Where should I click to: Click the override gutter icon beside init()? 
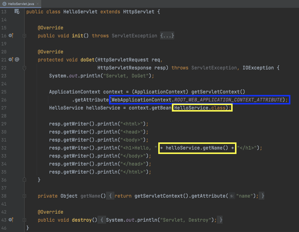tap(11, 36)
